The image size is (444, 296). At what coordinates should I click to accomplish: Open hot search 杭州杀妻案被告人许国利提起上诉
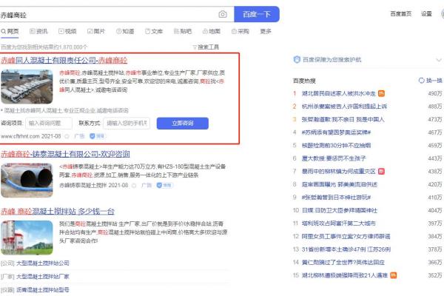tap(344, 107)
